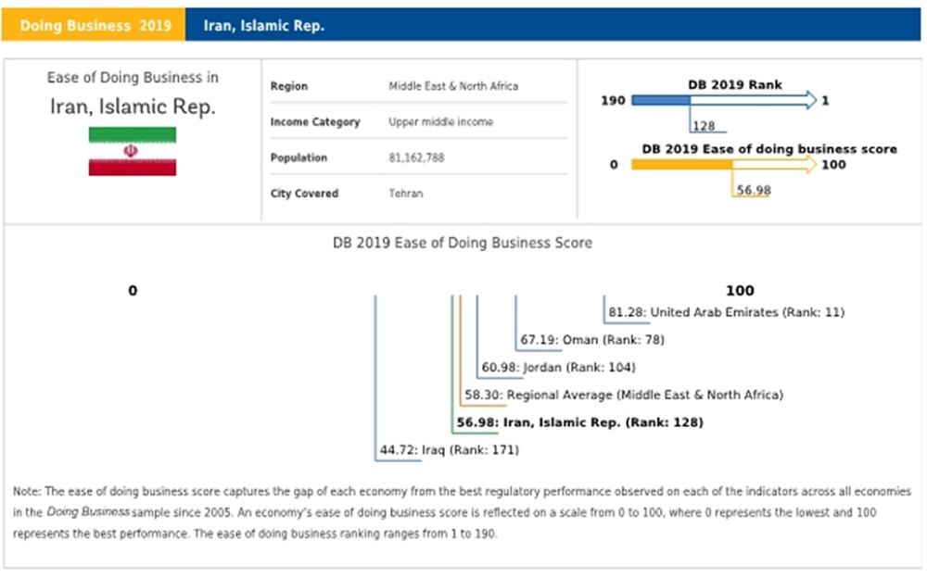Select '44.72: Iraq (Rank: 171)' label
Viewport: 927px width, 578px height.
click(x=450, y=450)
